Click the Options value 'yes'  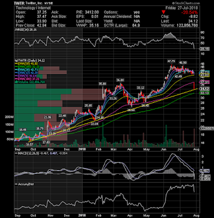click(137, 13)
